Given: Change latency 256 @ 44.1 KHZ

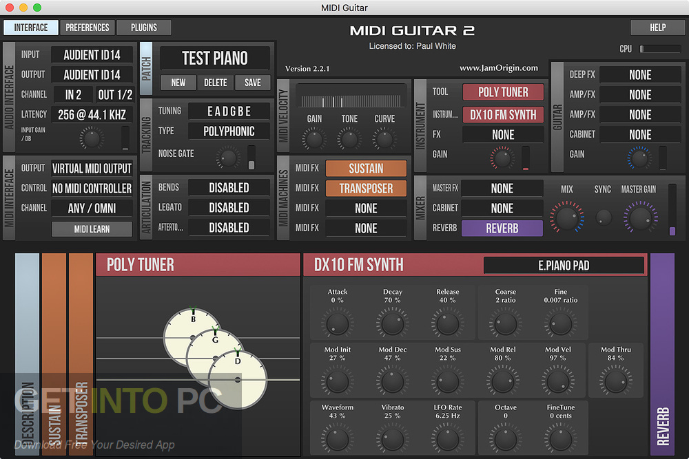Looking at the screenshot, I should click(x=92, y=115).
